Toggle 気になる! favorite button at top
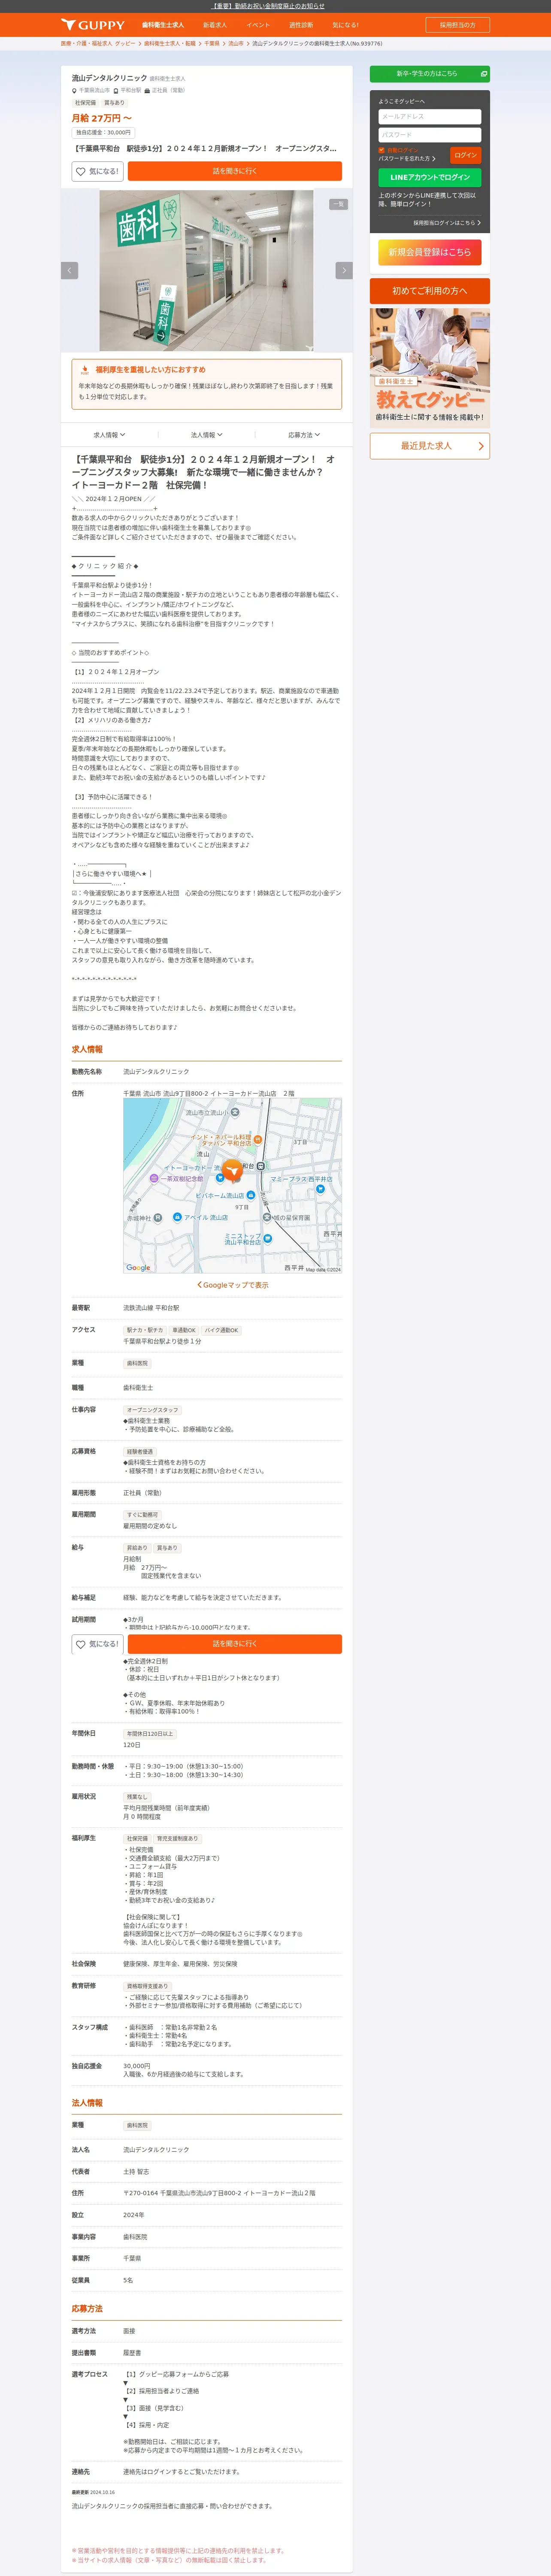Screen dimensions: 551x2576 (98, 171)
